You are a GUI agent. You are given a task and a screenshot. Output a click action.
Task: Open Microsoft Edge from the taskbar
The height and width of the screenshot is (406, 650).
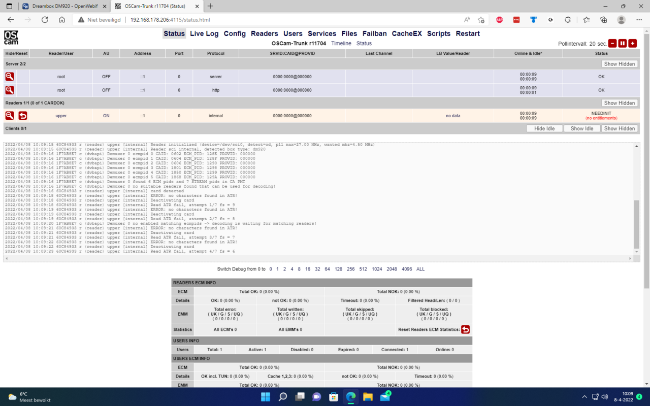[351, 397]
